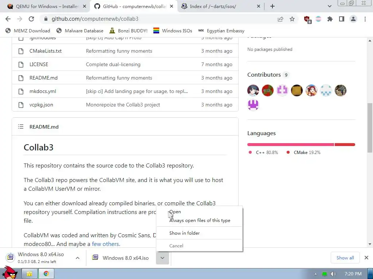Image resolution: width=373 pixels, height=279 pixels.
Task: Open commit 'Monorepoize the Collab3 project'
Action: (123, 105)
